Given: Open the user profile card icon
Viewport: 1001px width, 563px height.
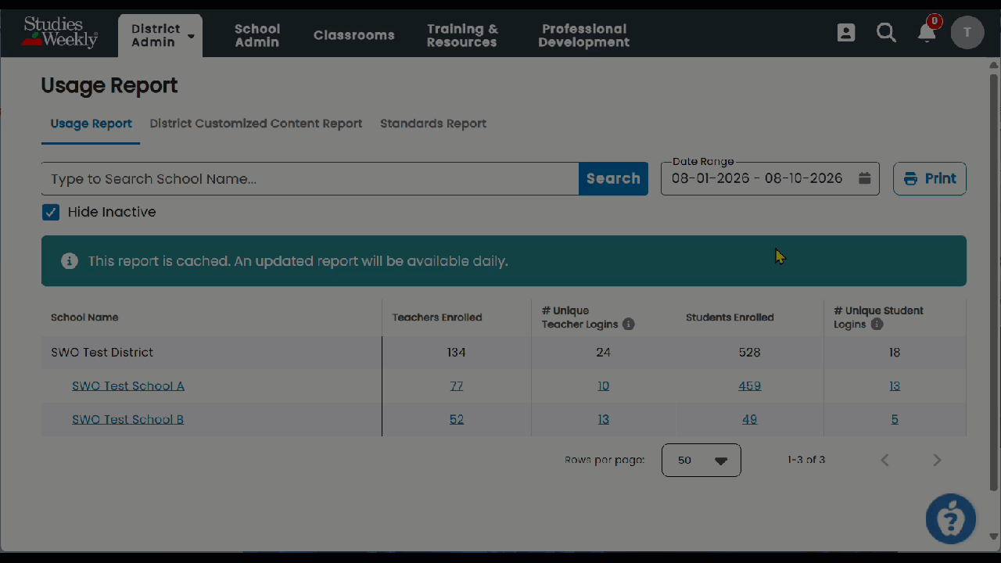Looking at the screenshot, I should click(846, 32).
